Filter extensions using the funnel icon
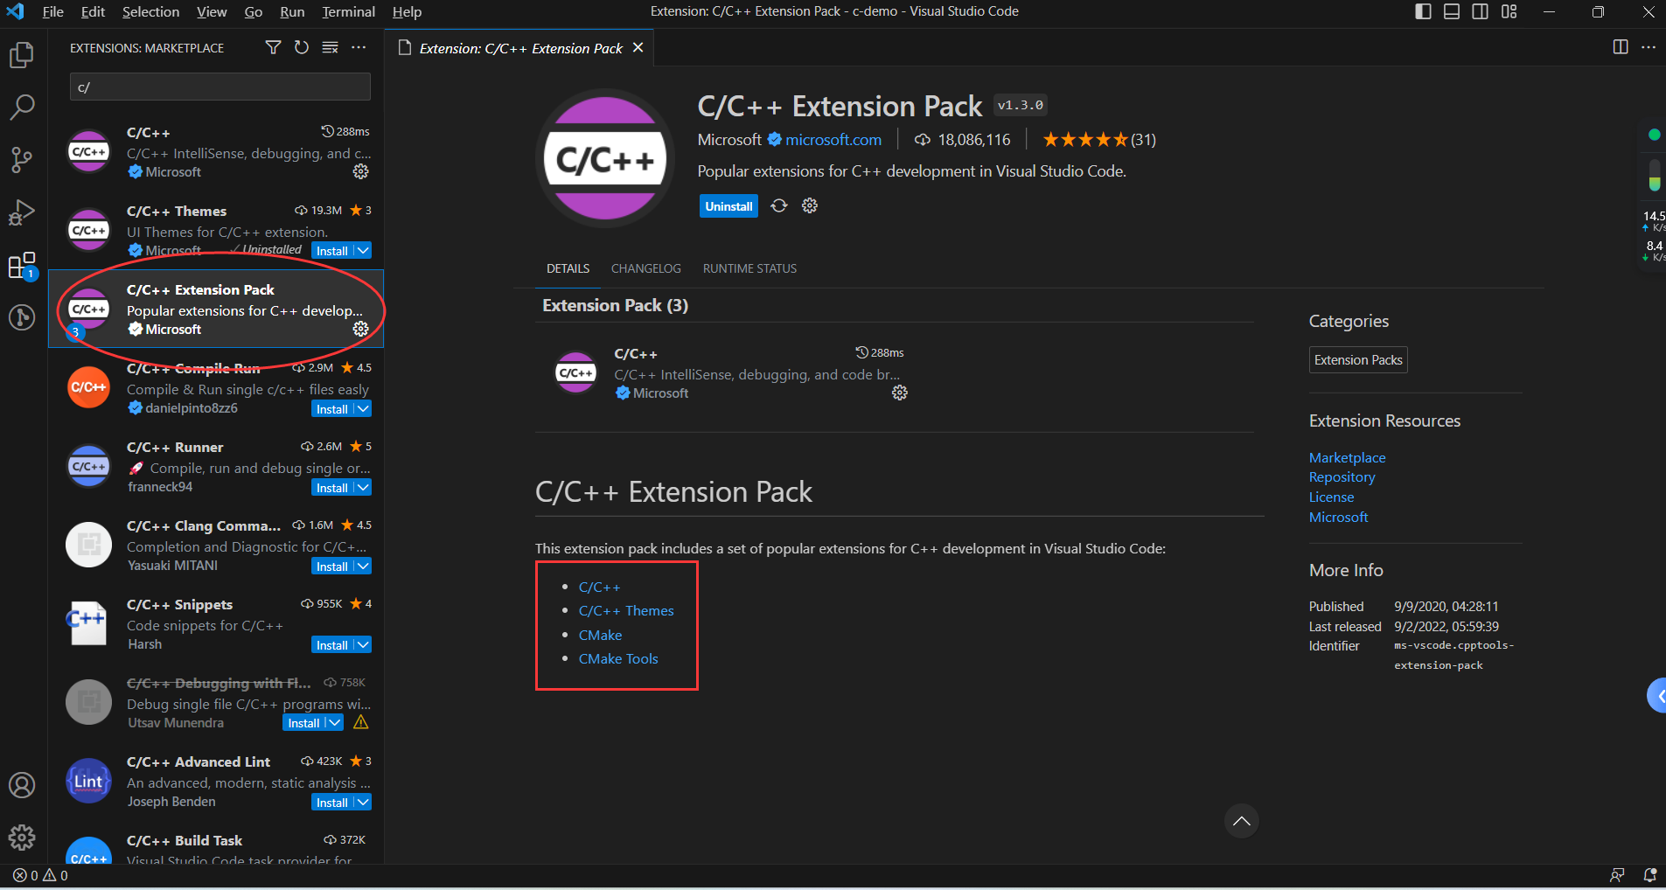1666x890 pixels. 274,47
